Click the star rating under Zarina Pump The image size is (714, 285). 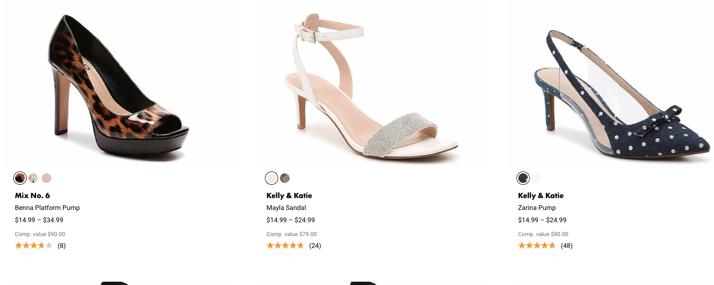(536, 245)
